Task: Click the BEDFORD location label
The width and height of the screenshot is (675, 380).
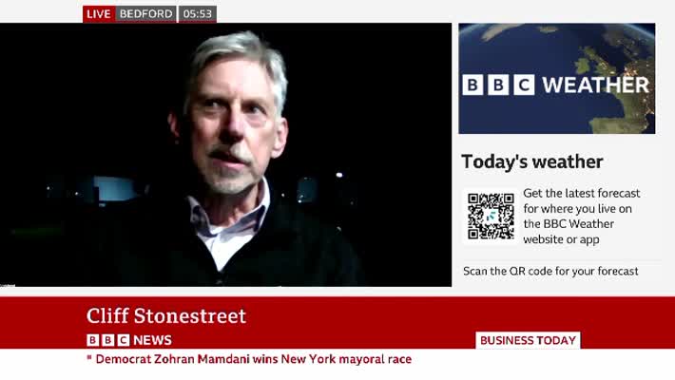Action: pos(146,13)
